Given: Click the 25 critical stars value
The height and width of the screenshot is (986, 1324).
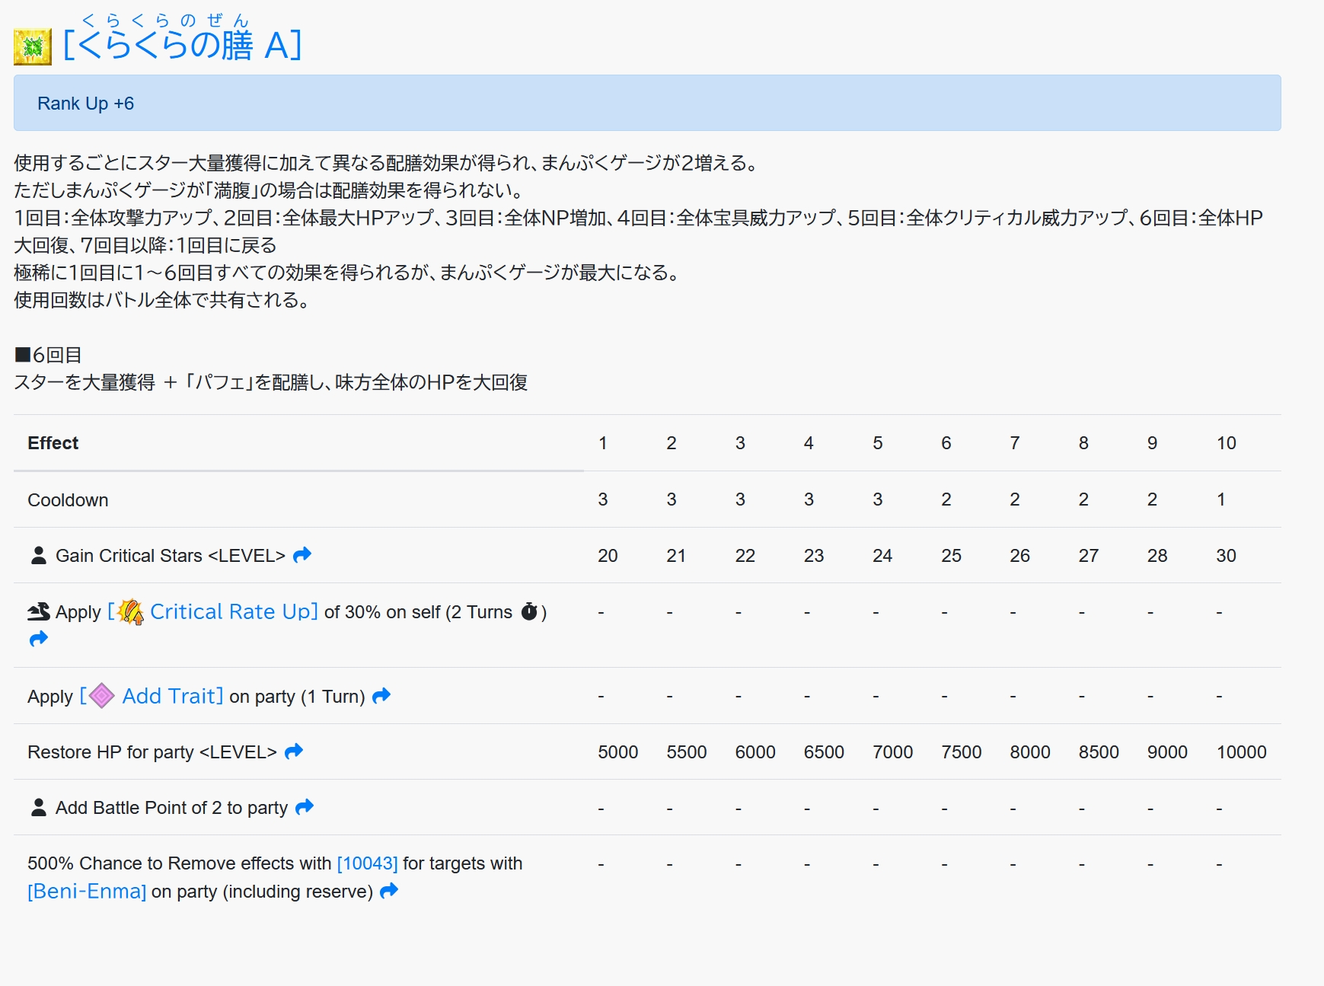Looking at the screenshot, I should (x=951, y=556).
